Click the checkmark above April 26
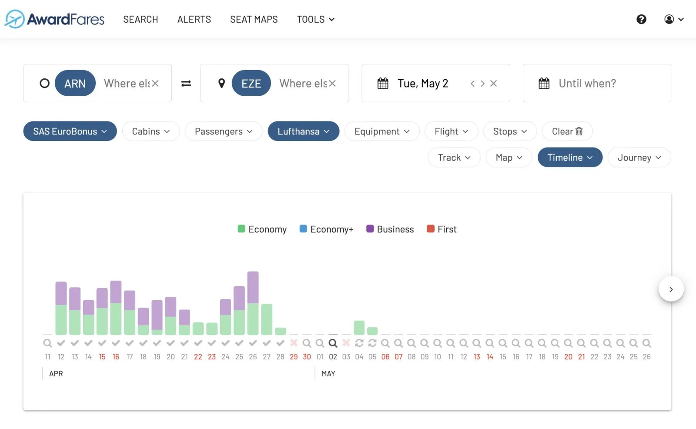Screen dimensions: 696x429 point(253,343)
